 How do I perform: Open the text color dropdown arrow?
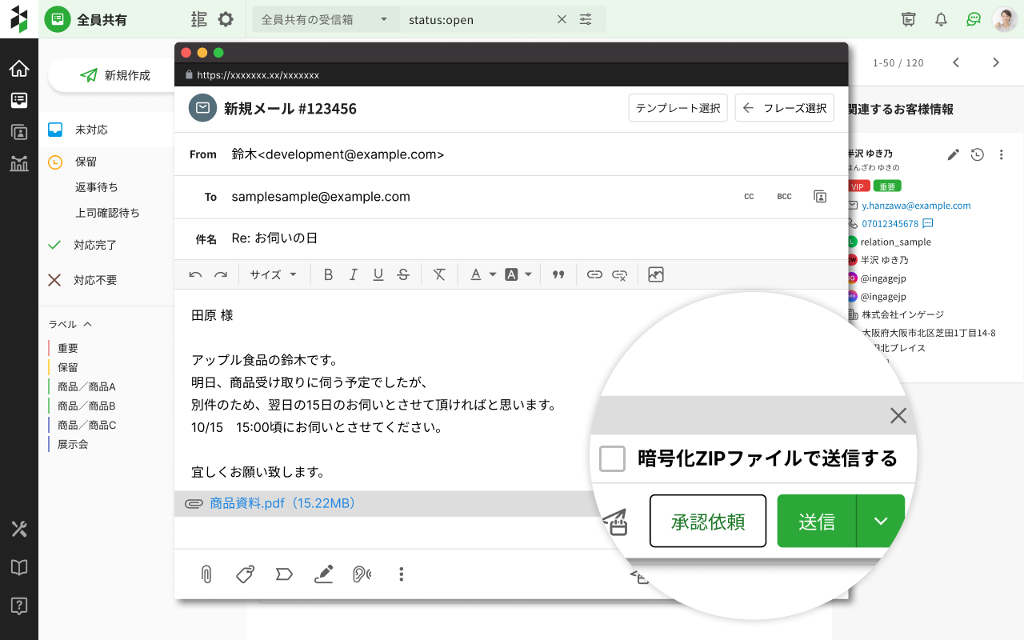pyautogui.click(x=493, y=274)
